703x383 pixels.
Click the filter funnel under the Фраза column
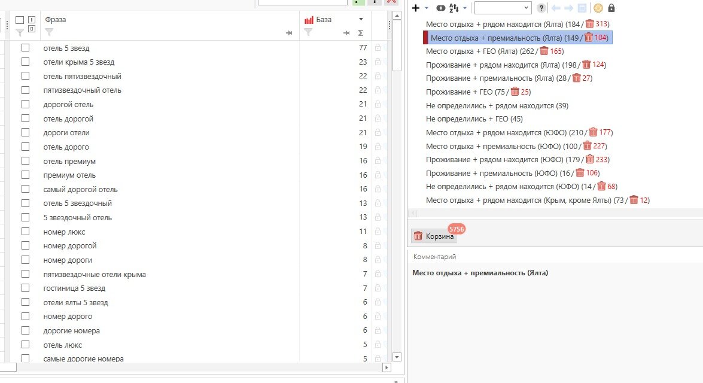coord(50,32)
